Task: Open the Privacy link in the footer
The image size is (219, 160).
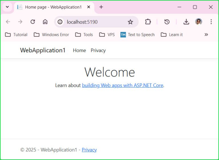Action: (89, 150)
